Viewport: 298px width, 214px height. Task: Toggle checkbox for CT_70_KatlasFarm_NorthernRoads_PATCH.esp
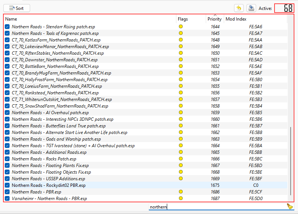pyautogui.click(x=7, y=40)
